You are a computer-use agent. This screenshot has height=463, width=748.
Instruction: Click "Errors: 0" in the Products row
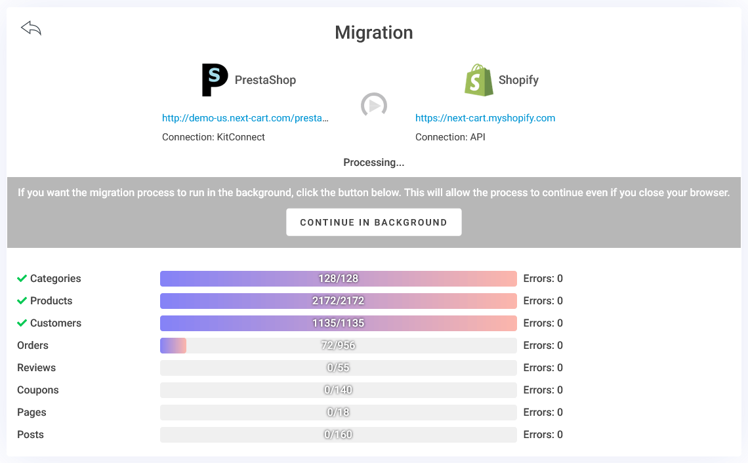click(x=543, y=301)
